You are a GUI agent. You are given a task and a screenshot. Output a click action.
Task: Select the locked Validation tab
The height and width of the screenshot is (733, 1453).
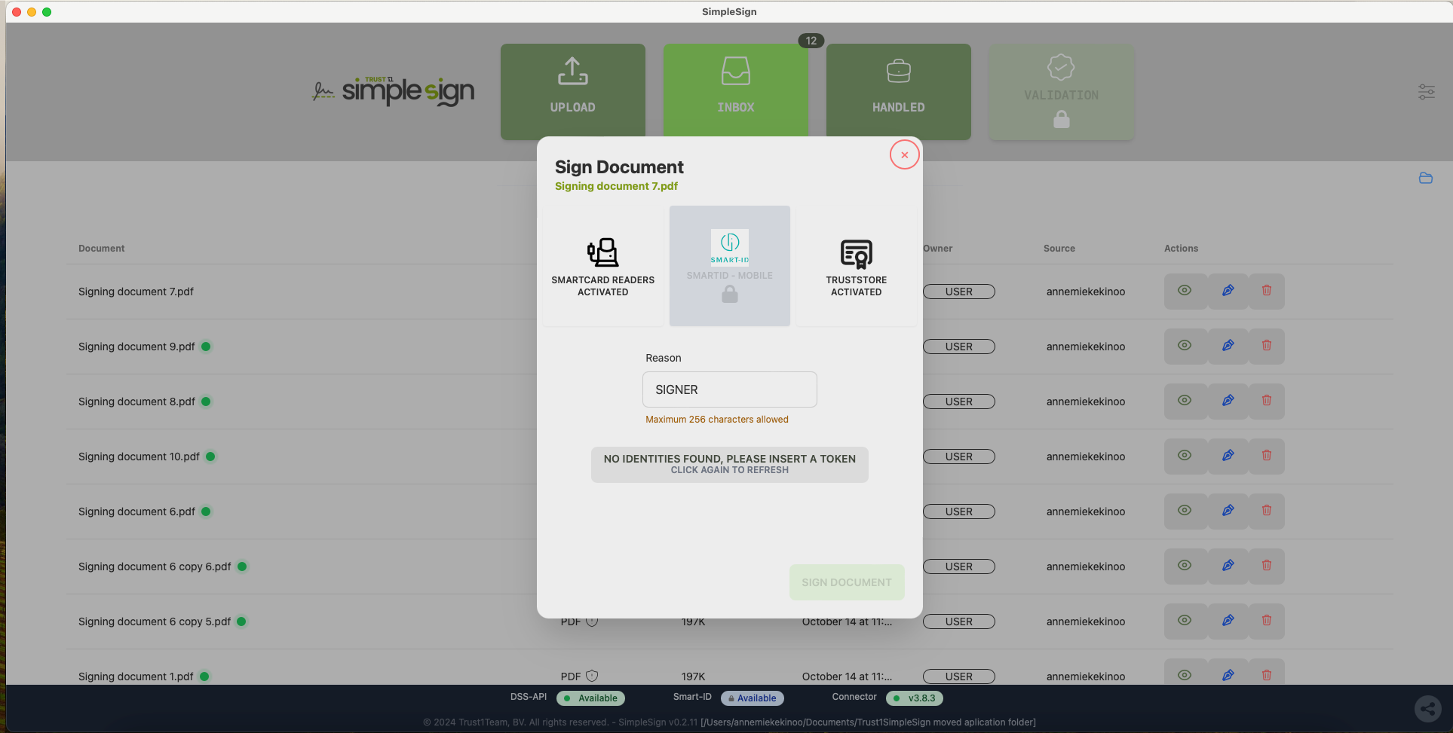click(1062, 91)
